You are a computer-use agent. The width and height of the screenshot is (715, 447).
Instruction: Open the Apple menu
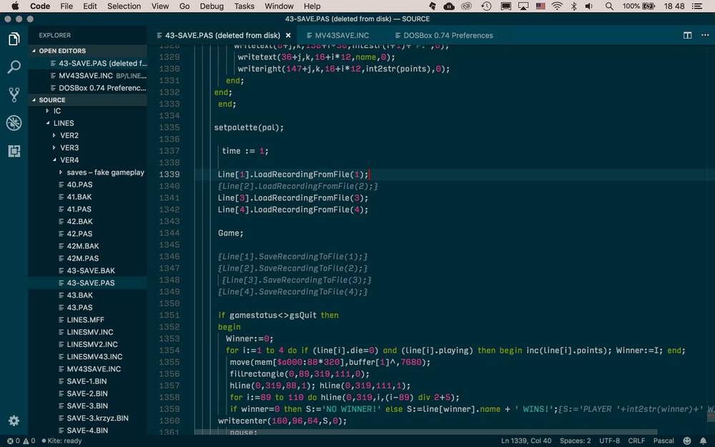click(14, 6)
